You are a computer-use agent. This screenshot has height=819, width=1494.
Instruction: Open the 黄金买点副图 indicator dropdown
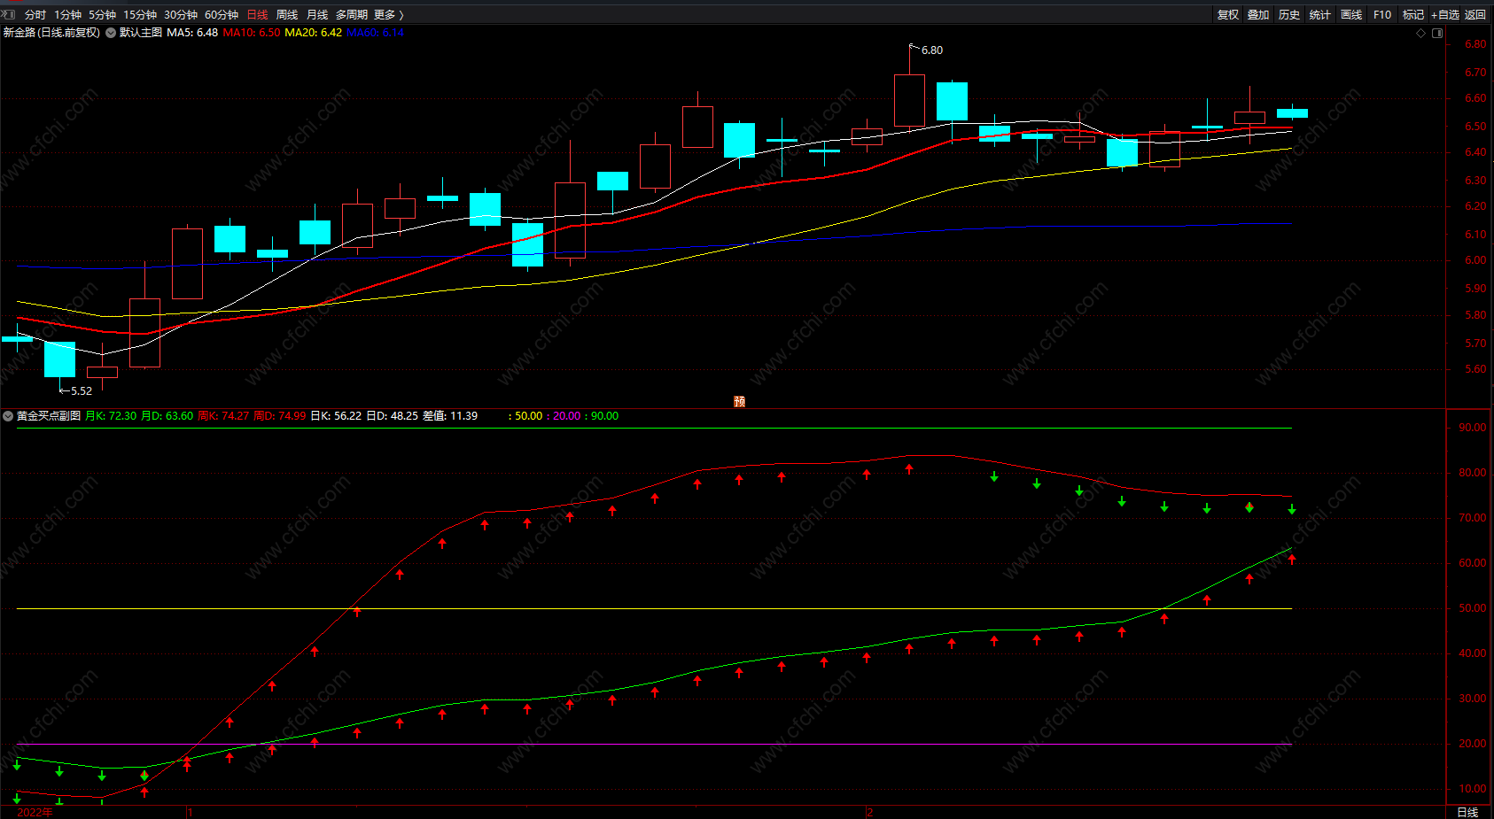click(8, 415)
